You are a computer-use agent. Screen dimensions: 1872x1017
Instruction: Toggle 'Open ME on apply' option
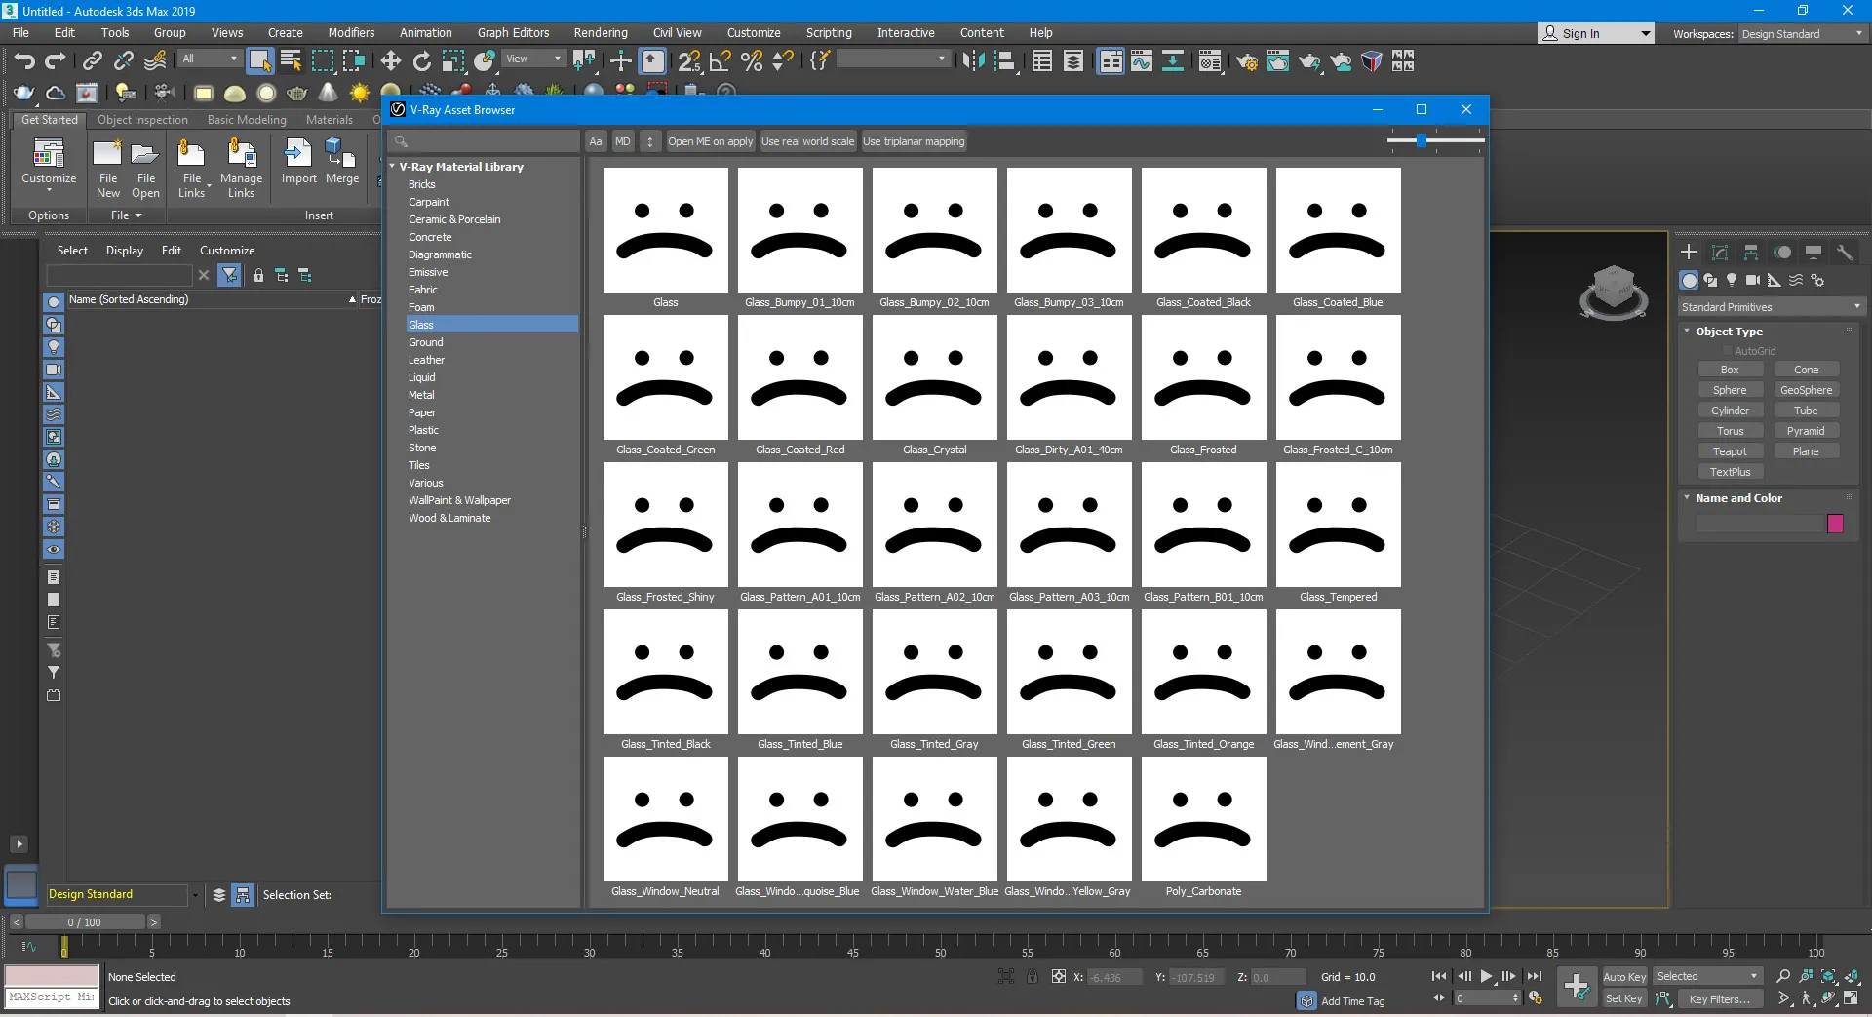(x=710, y=141)
